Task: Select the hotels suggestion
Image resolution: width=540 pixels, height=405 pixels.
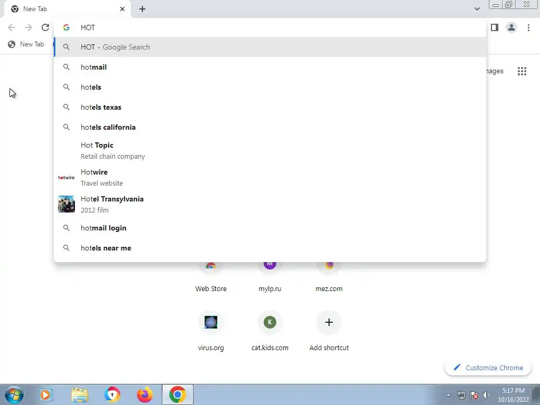Action: (271, 87)
